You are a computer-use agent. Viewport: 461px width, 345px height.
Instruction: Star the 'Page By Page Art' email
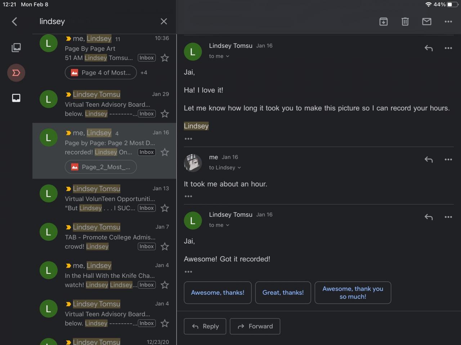165,58
